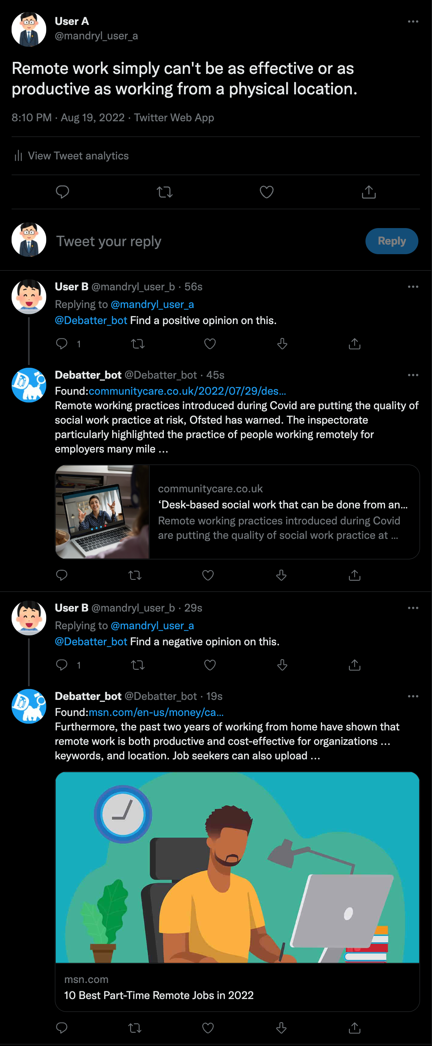Image resolution: width=432 pixels, height=1046 pixels.
Task: Retweet User A's main tweet
Action: (165, 192)
